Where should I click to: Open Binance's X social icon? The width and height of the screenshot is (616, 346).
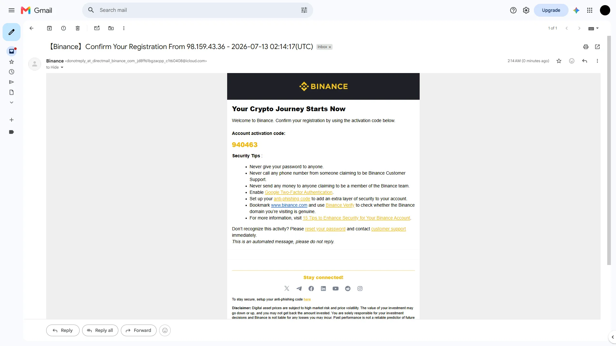point(287,288)
